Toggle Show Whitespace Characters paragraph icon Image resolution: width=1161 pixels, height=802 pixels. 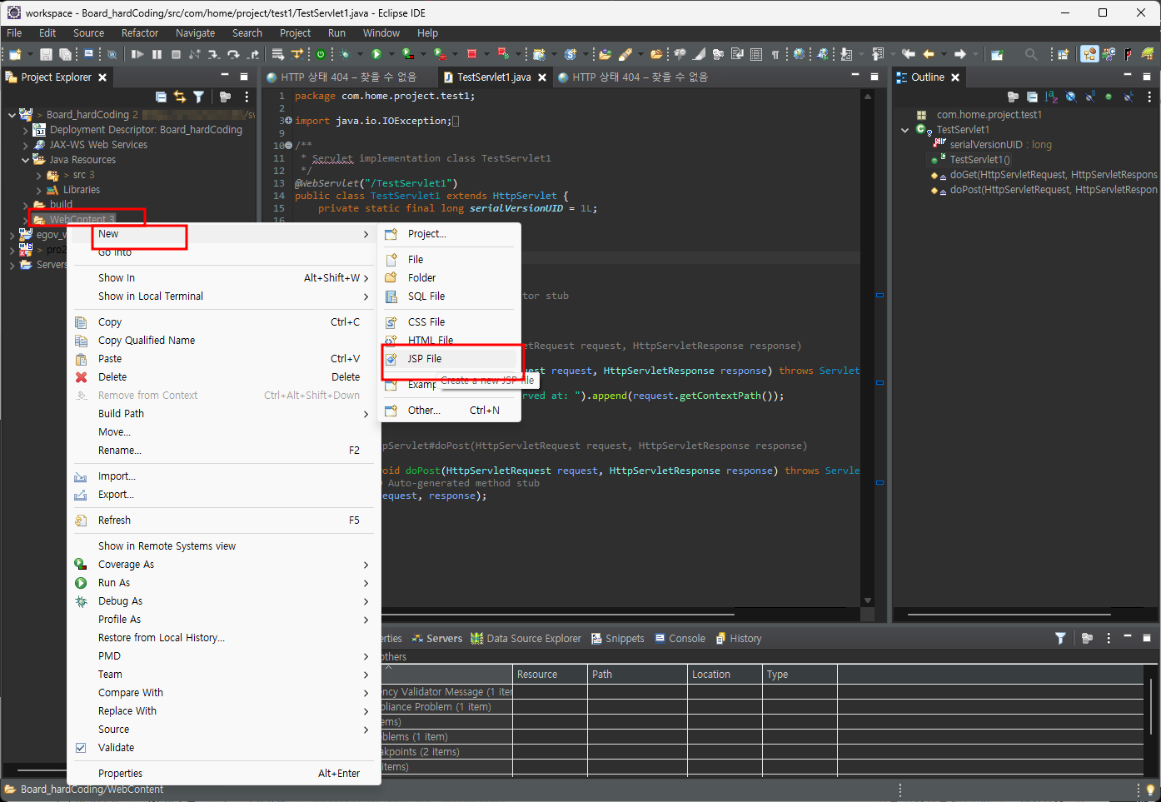pos(775,54)
